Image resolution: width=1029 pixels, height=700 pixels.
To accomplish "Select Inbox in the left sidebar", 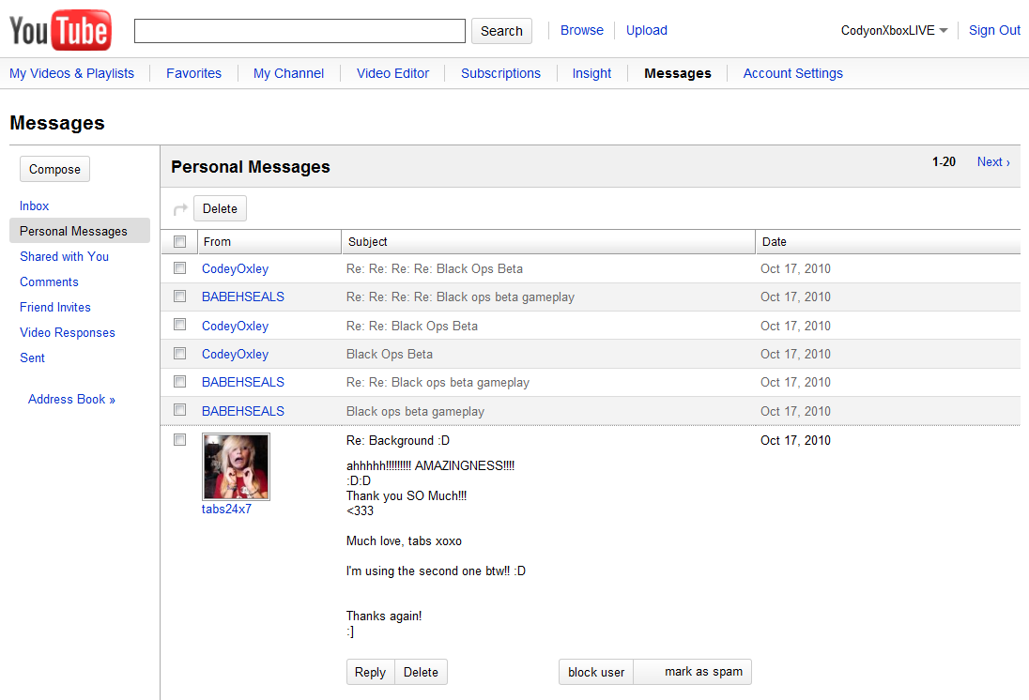I will point(35,205).
